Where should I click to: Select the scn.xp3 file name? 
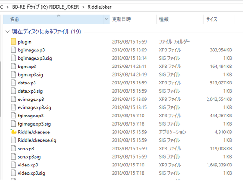[26, 149]
